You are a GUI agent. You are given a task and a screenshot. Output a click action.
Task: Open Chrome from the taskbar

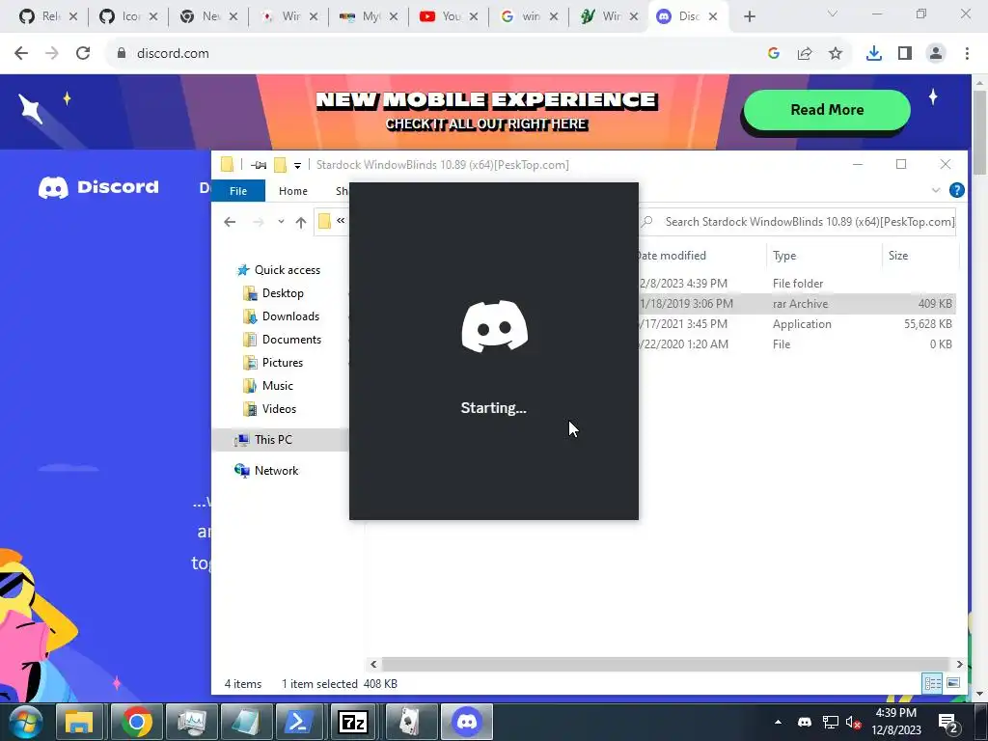(136, 722)
